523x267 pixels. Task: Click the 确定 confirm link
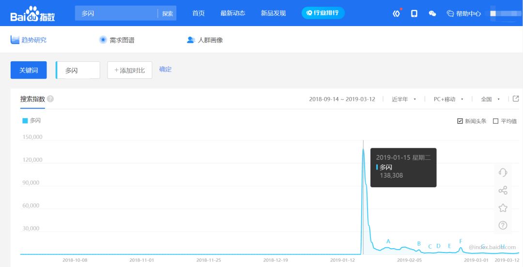click(x=166, y=70)
